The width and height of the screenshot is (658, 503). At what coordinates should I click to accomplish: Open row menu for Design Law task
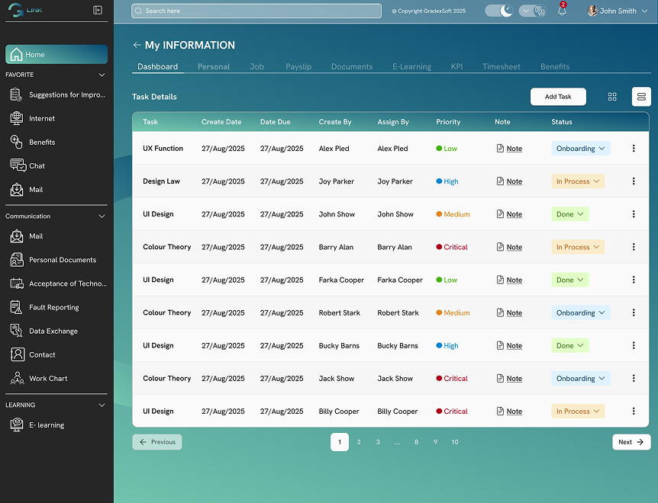point(634,181)
